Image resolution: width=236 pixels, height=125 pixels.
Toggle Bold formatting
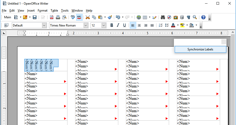(112, 25)
